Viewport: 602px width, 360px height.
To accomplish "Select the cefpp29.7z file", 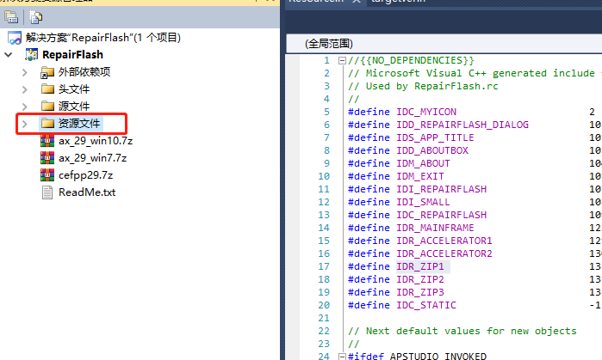I will (x=85, y=175).
